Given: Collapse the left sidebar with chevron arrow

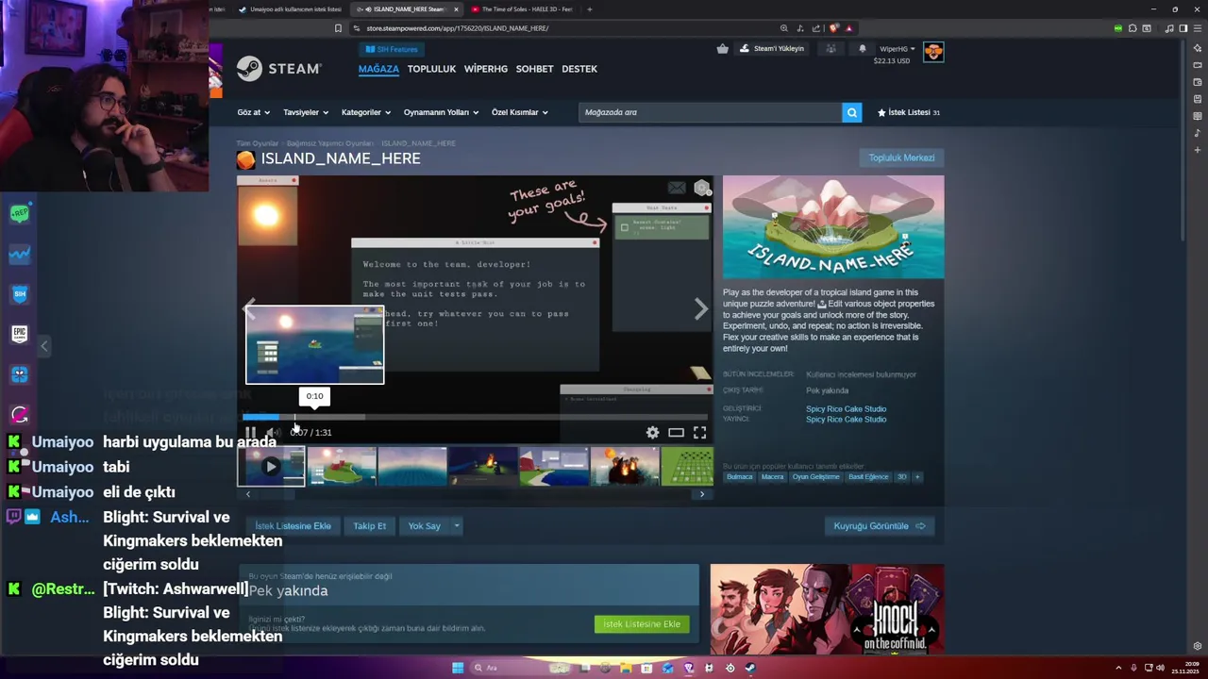Looking at the screenshot, I should [43, 346].
